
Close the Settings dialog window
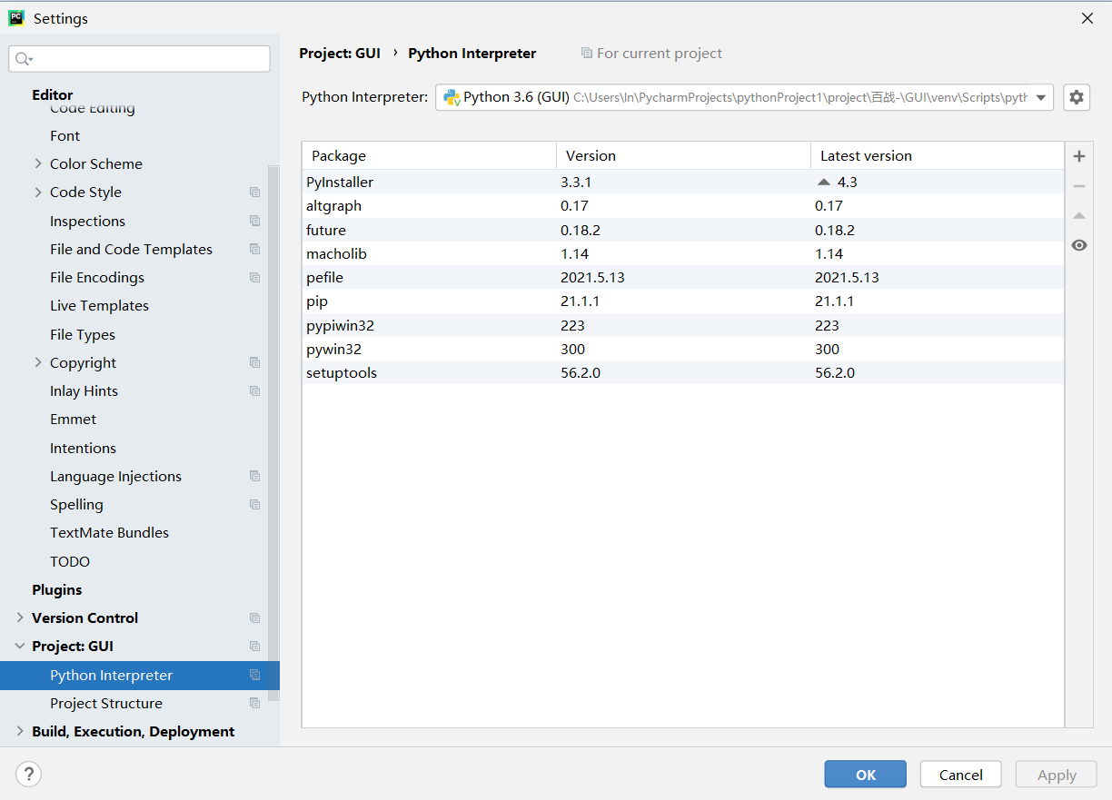[1087, 18]
